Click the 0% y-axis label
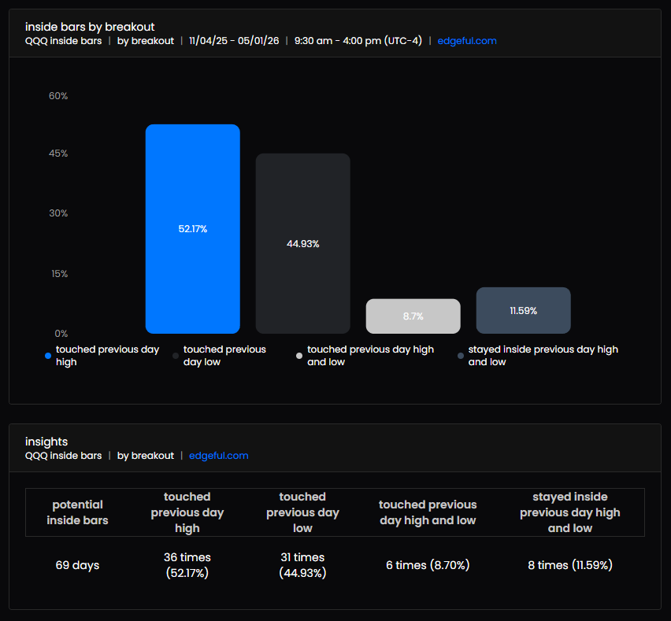 click(x=61, y=334)
